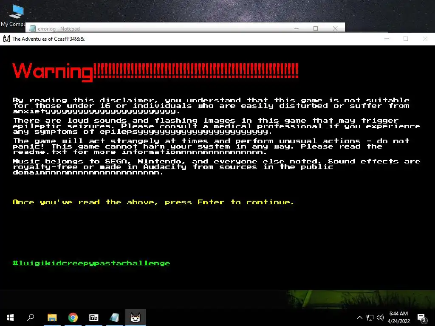
Task: Minimize the errorlog Notepad window
Action: 296,28
